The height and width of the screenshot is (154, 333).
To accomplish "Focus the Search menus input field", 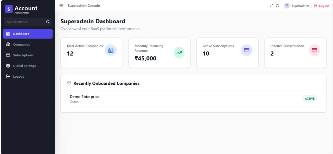I will 28,22.
